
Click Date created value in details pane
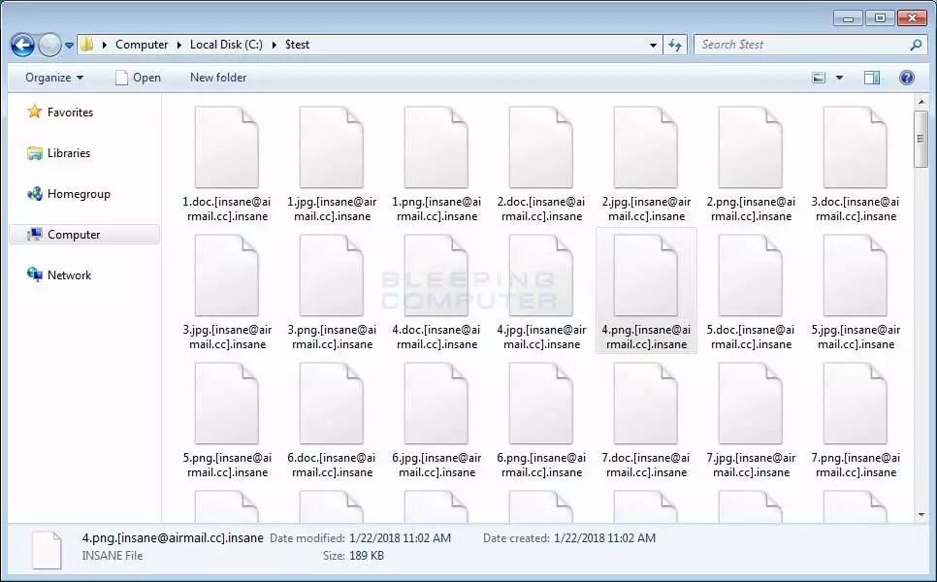(x=604, y=537)
